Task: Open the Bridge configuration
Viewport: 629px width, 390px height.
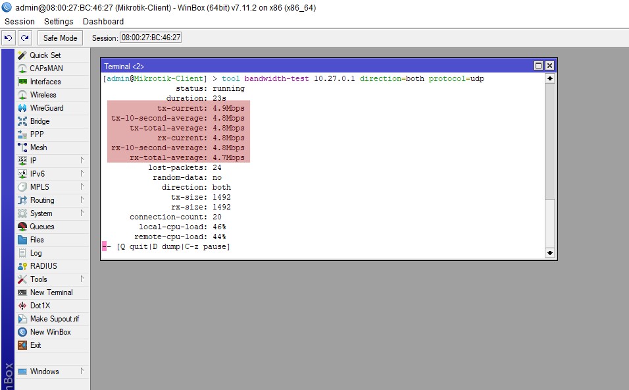Action: (x=39, y=121)
